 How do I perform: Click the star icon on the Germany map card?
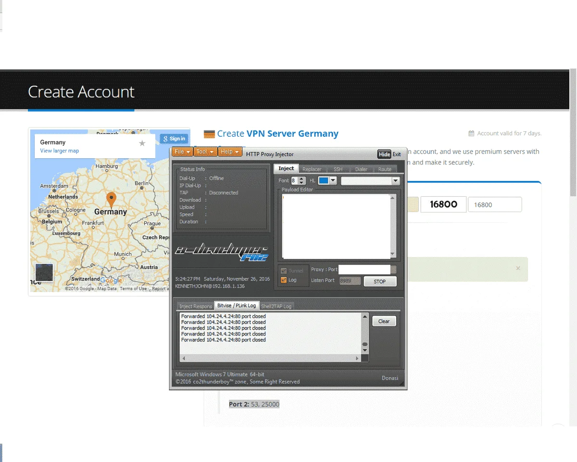point(142,143)
